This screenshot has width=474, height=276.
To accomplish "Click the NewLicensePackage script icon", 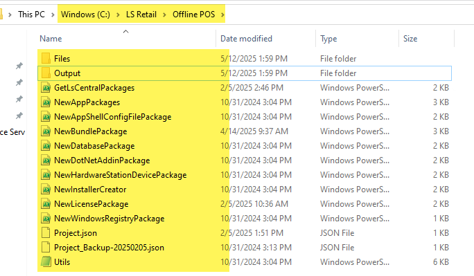I will tap(46, 204).
